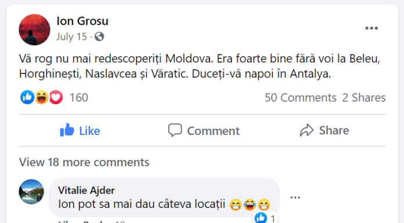Open the July 15 post timestamp
The height and width of the screenshot is (223, 404).
[71, 36]
